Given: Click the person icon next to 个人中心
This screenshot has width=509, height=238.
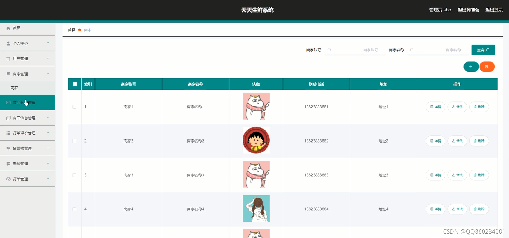Looking at the screenshot, I should tap(8, 43).
